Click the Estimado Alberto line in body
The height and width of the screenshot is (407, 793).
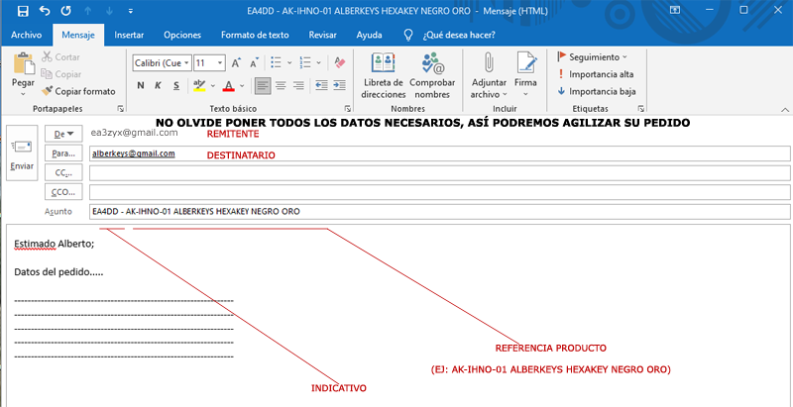point(55,244)
